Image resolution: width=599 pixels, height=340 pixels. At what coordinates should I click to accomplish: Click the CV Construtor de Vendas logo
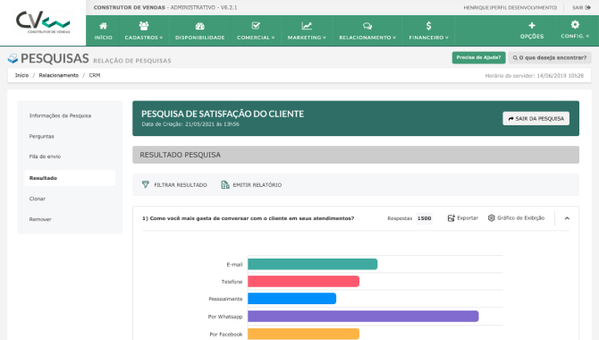click(x=43, y=22)
